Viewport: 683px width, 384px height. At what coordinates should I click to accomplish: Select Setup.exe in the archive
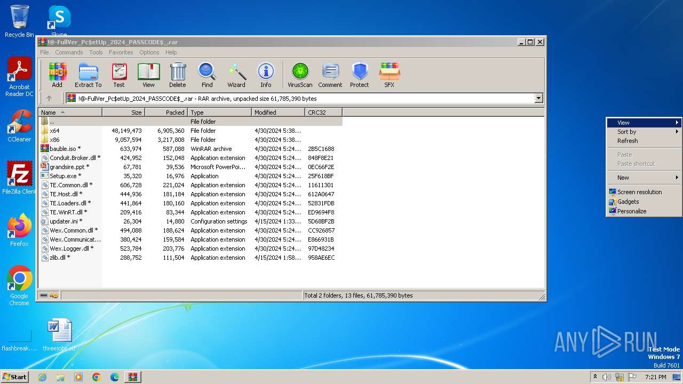[190, 176]
